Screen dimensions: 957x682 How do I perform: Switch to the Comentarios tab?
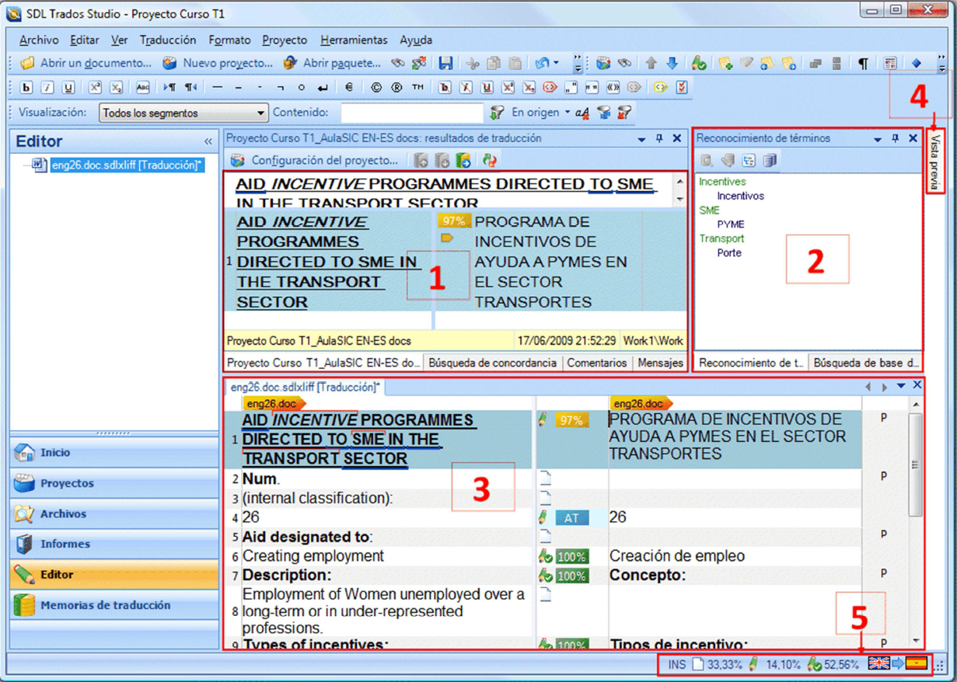click(597, 363)
